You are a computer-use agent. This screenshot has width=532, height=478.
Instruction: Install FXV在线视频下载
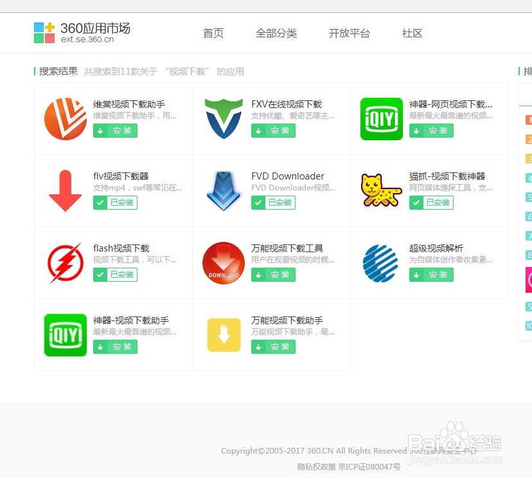click(273, 131)
